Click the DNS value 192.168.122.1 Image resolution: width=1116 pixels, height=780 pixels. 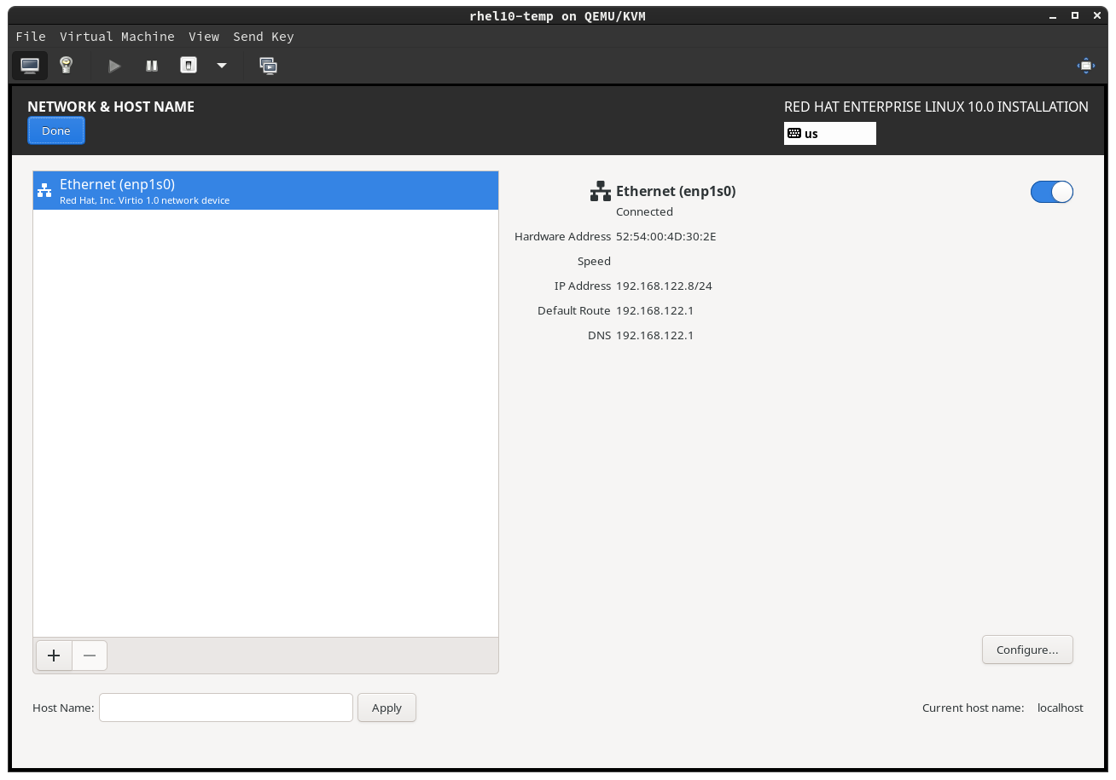point(654,335)
